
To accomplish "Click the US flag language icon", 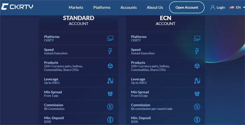I will click(x=232, y=7).
